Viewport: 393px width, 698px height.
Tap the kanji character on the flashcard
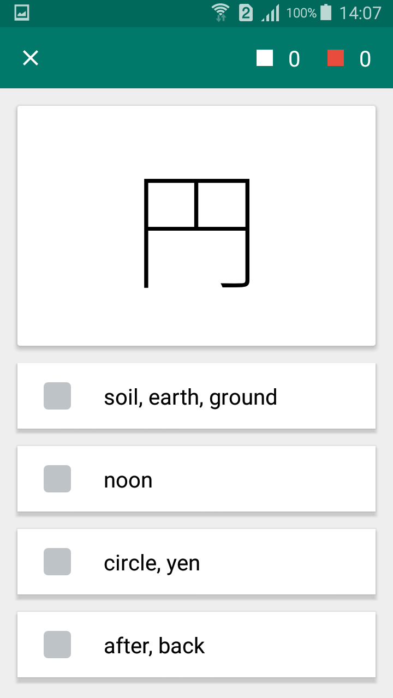[x=197, y=233]
